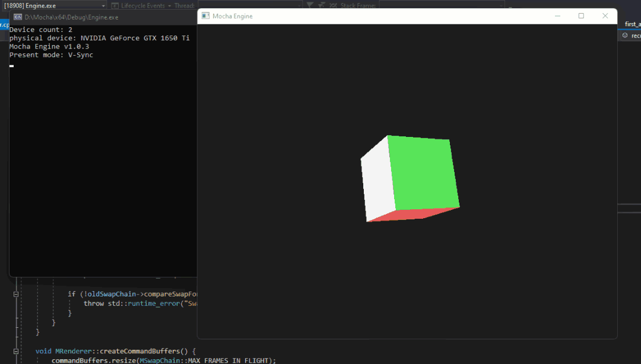Open the Lifecycle Events dropdown
This screenshot has width=641, height=364.
[x=140, y=6]
